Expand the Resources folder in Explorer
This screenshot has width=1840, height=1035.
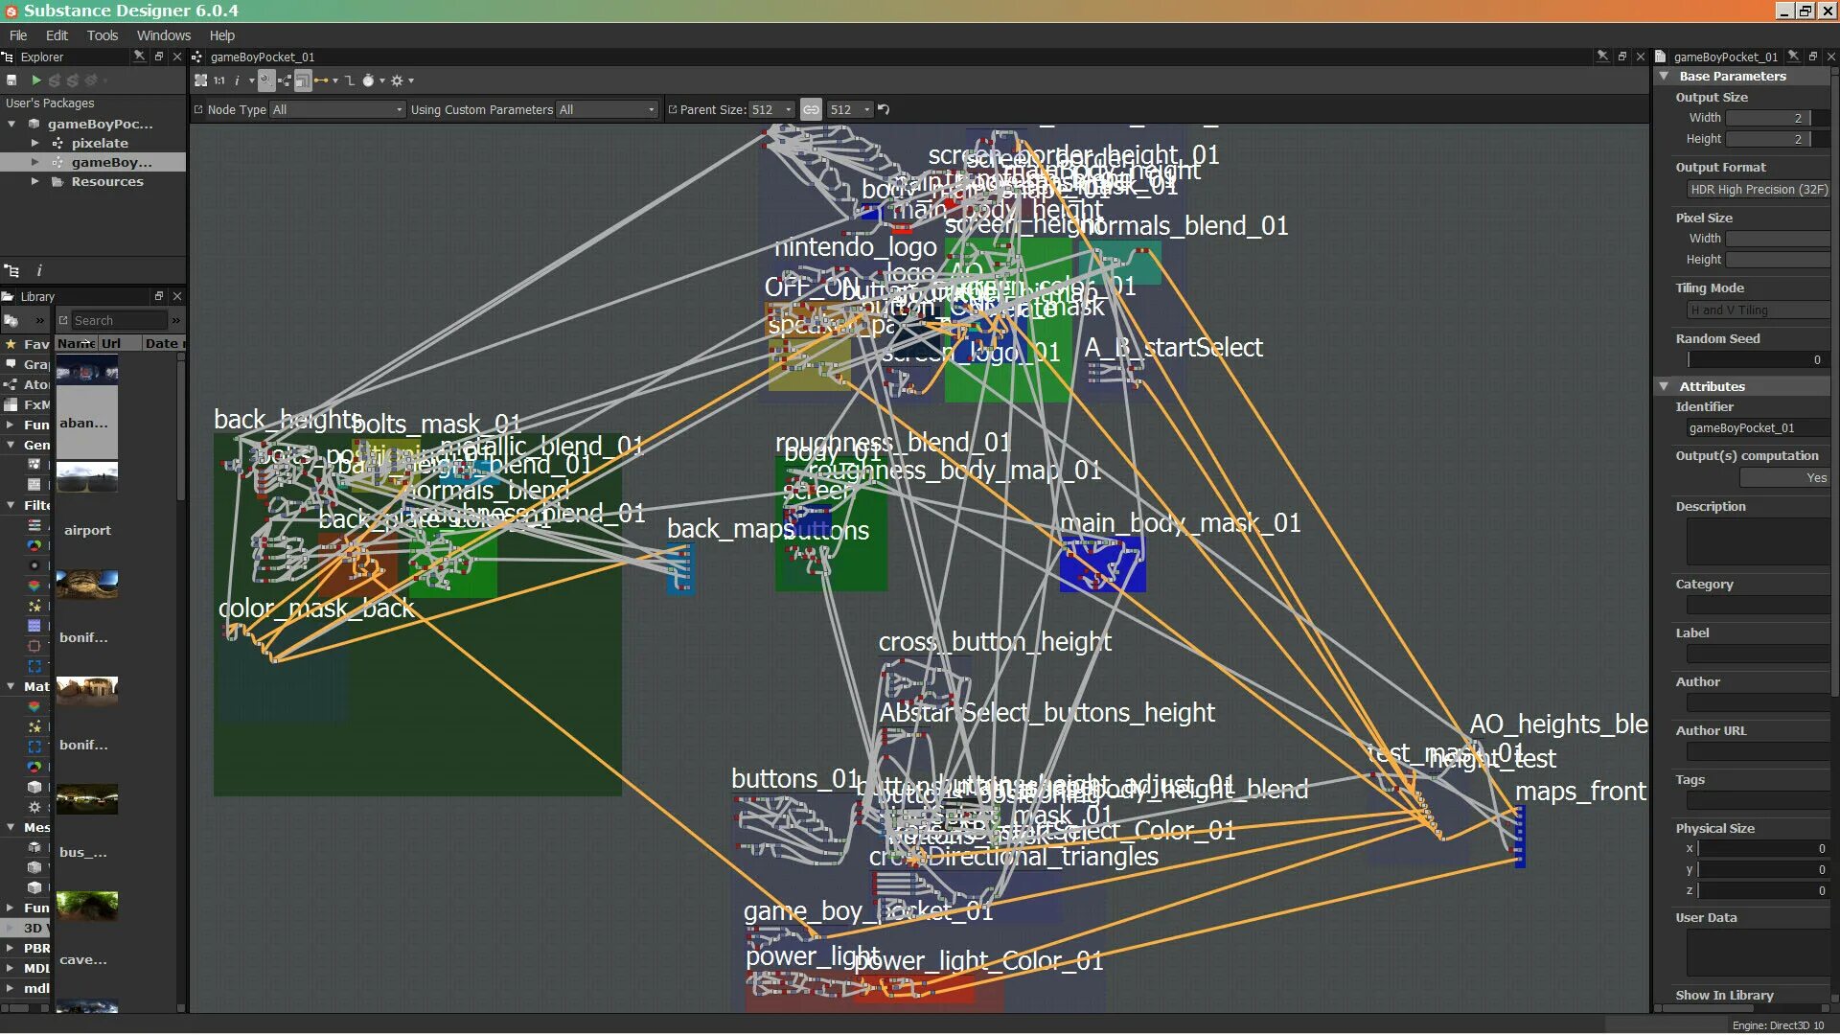click(35, 181)
